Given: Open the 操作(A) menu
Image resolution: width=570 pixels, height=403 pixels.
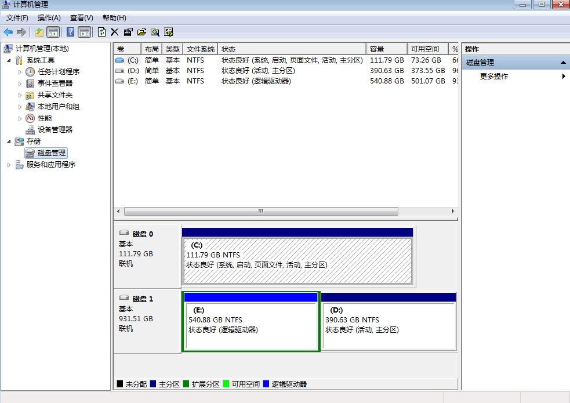Looking at the screenshot, I should pos(49,18).
